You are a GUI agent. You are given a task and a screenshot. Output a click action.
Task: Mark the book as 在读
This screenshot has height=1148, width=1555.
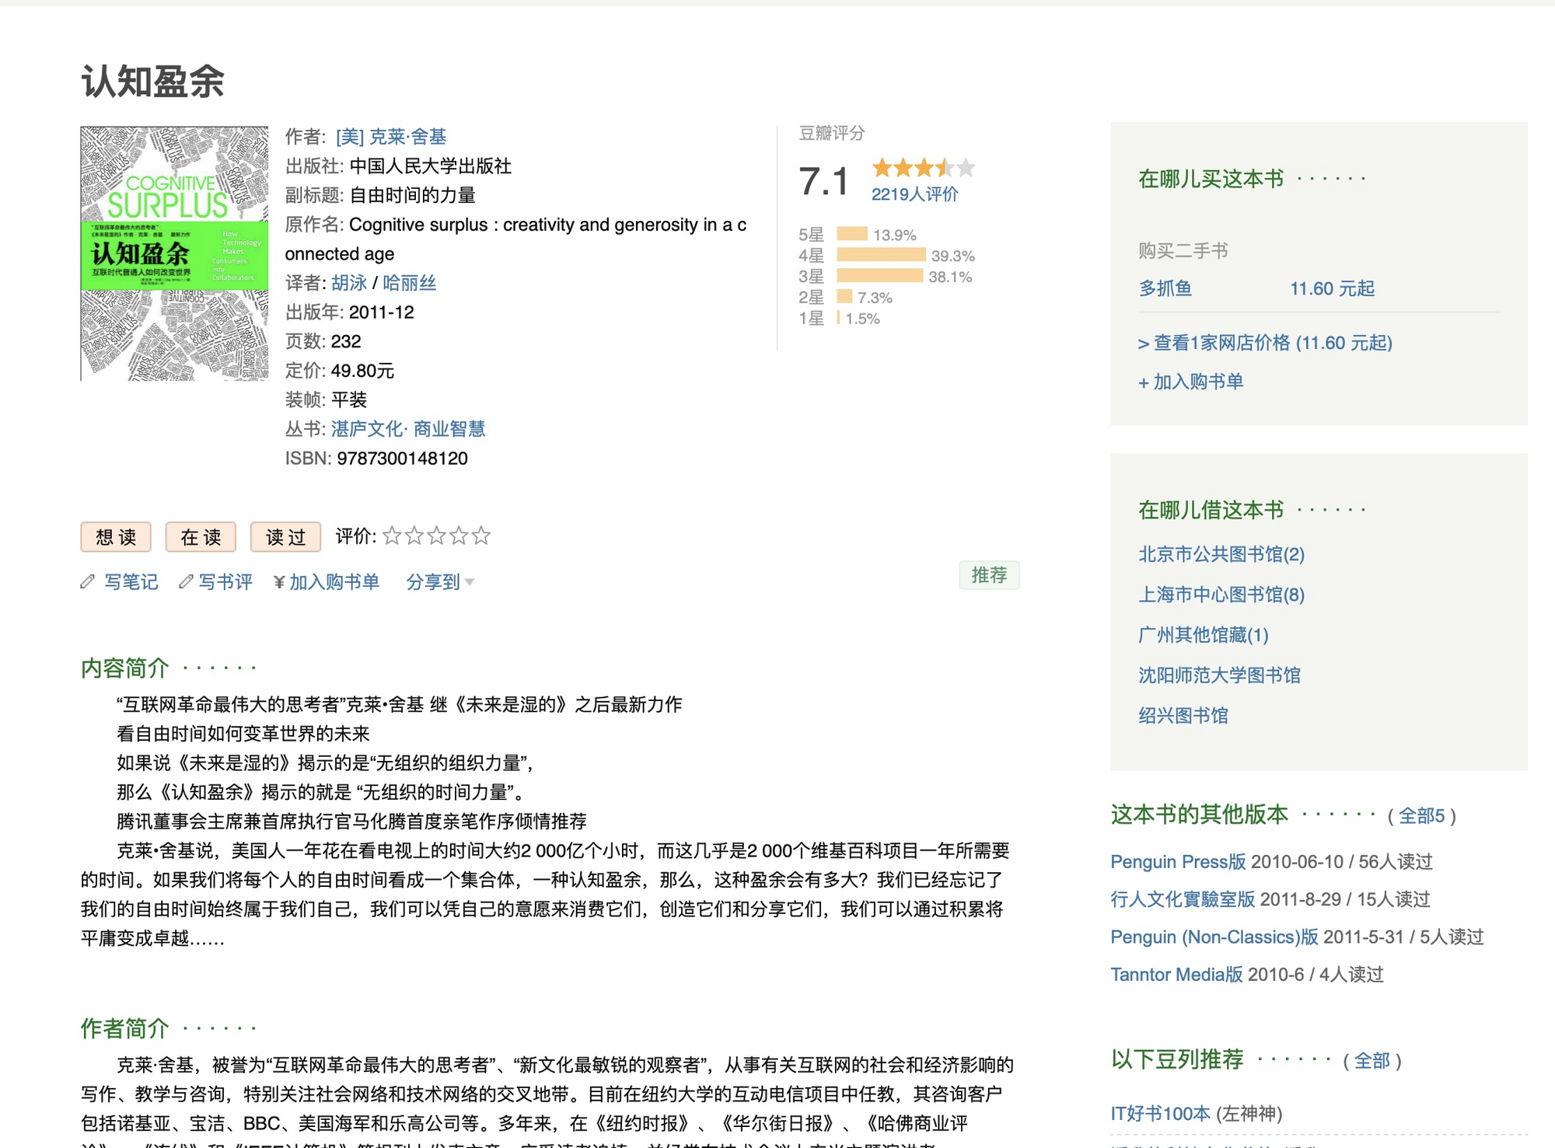coord(201,537)
